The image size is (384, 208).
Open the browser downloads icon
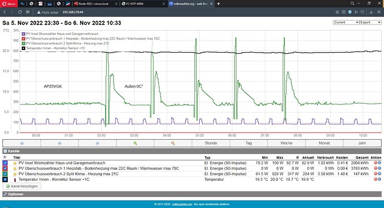tap(371, 12)
